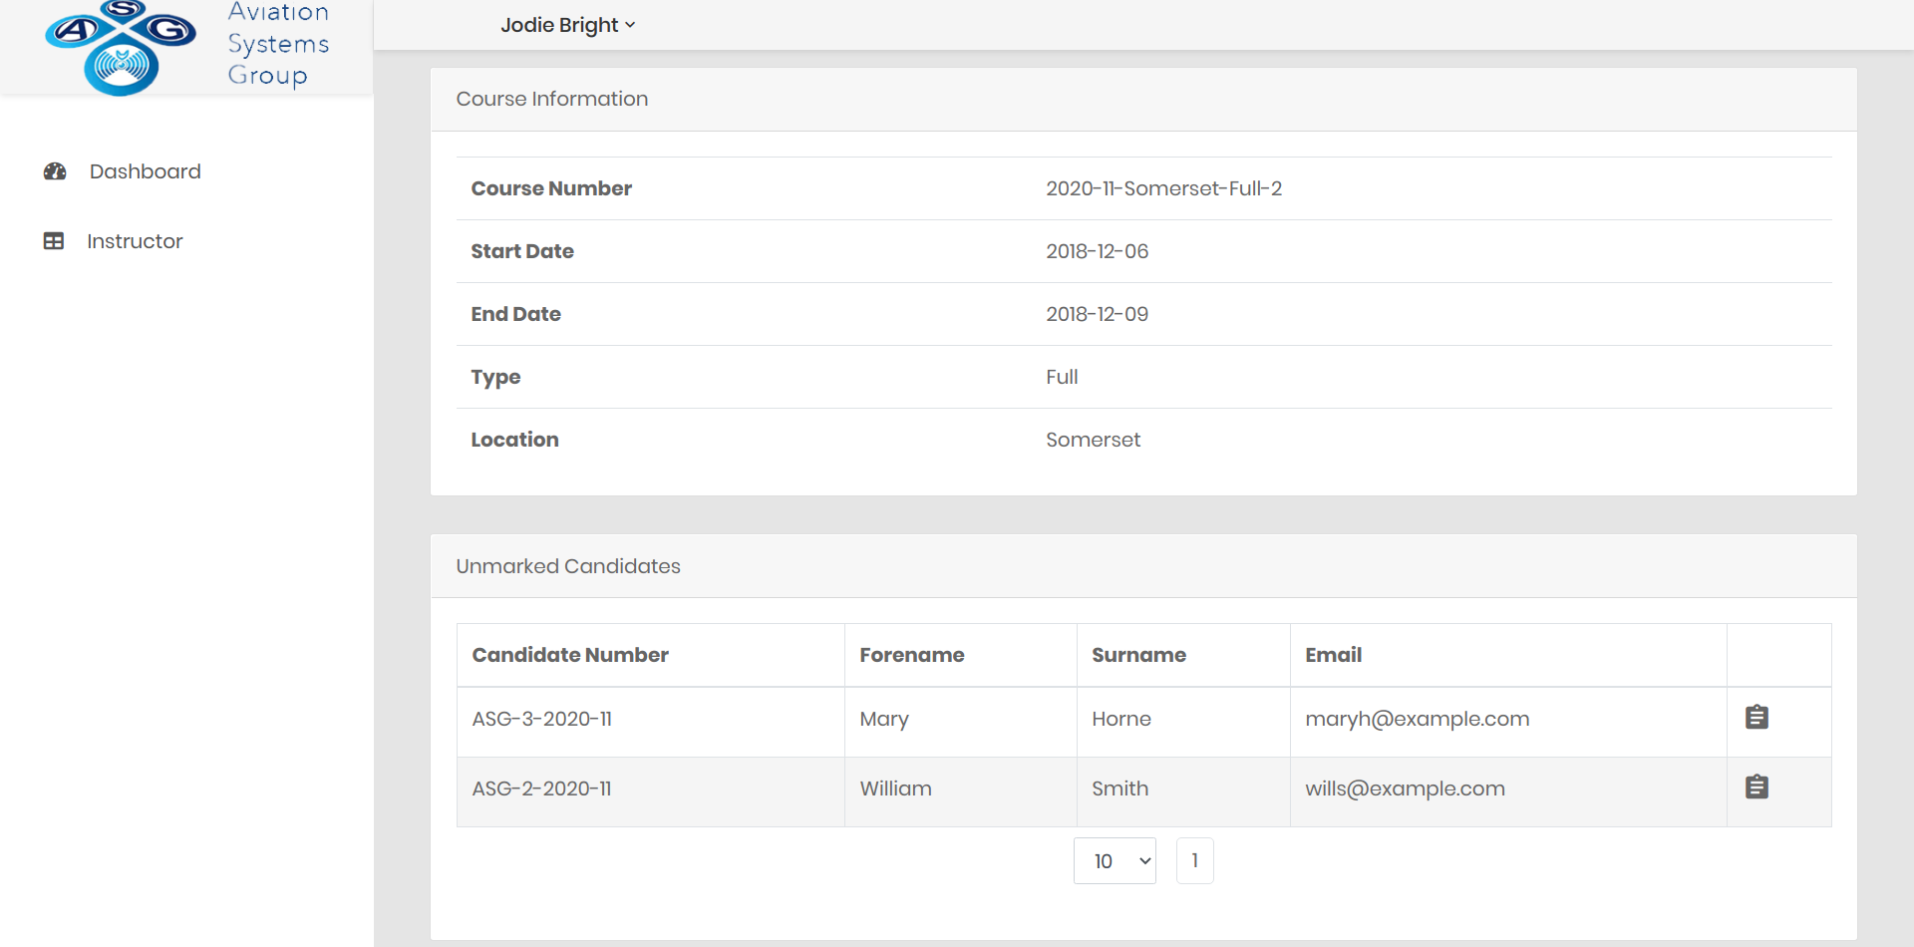Open marking clipboard for William Smith
The image size is (1914, 947).
point(1756,788)
